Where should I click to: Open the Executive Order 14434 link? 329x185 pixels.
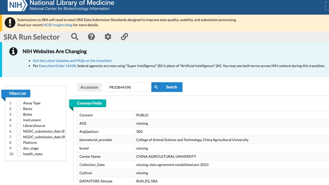click(58, 66)
